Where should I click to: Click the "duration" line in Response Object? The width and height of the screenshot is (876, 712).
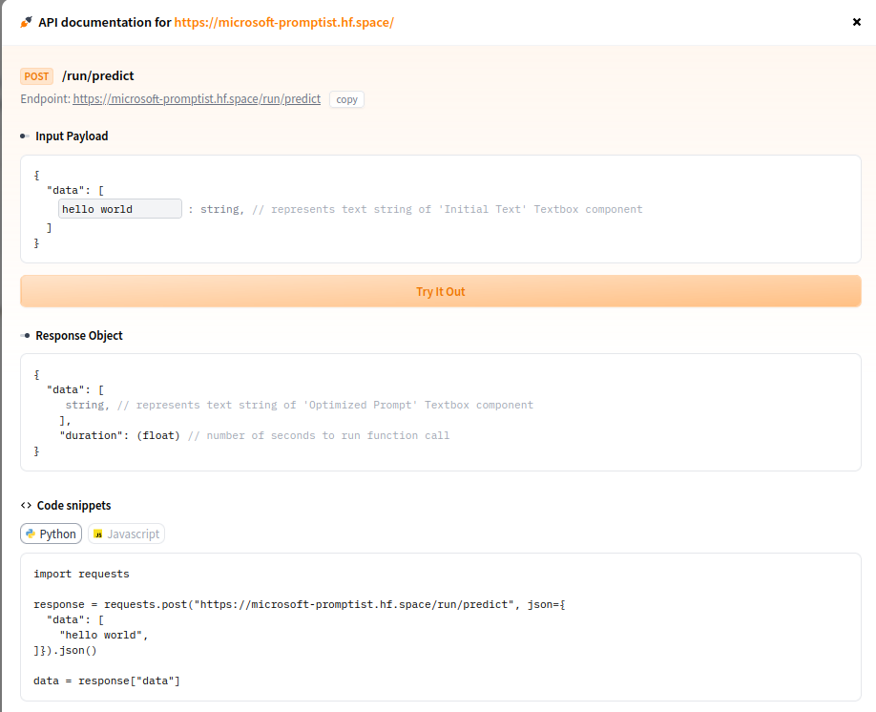(254, 435)
